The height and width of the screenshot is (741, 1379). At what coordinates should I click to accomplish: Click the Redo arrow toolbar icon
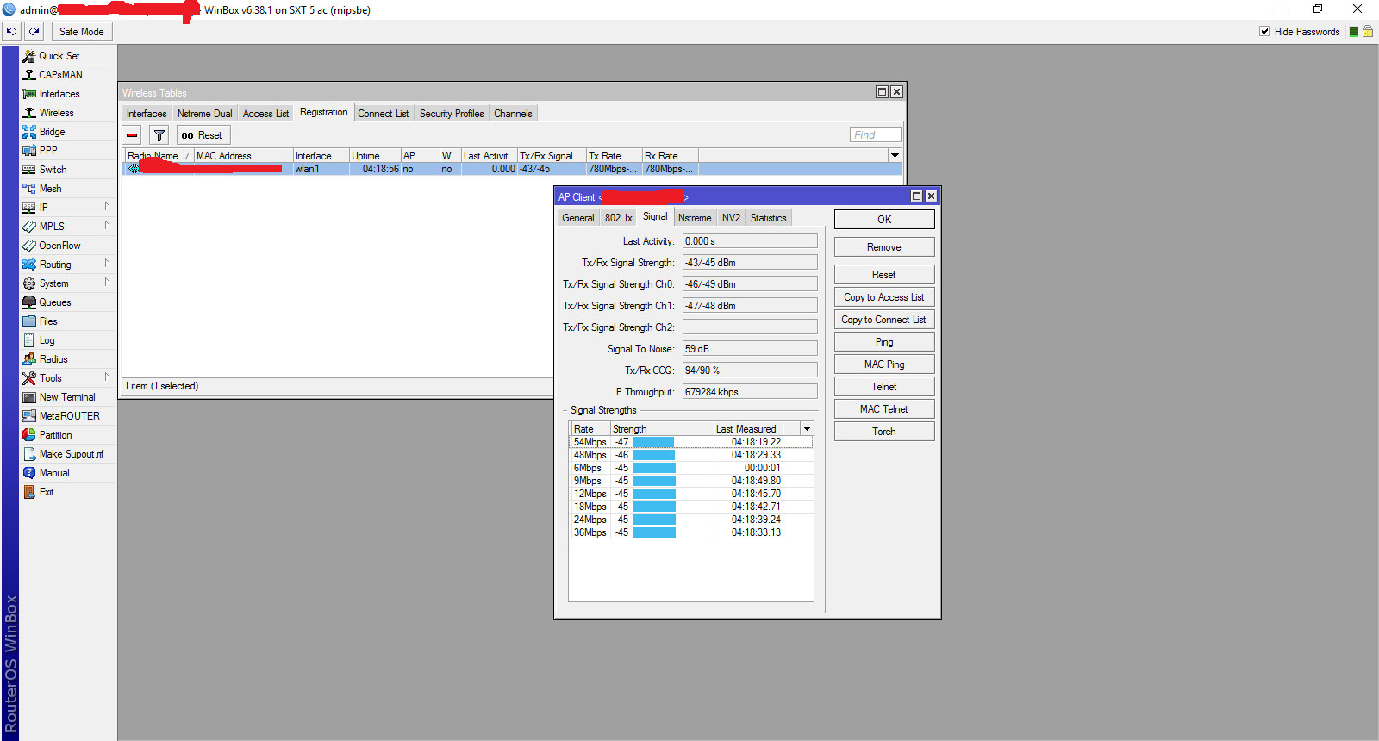point(34,32)
